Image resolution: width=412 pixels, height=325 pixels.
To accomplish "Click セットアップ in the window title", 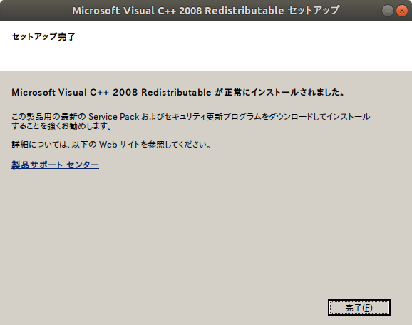I will pyautogui.click(x=314, y=11).
